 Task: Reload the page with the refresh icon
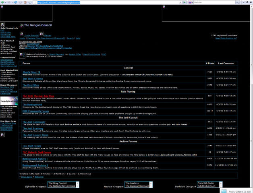pos(16,2)
